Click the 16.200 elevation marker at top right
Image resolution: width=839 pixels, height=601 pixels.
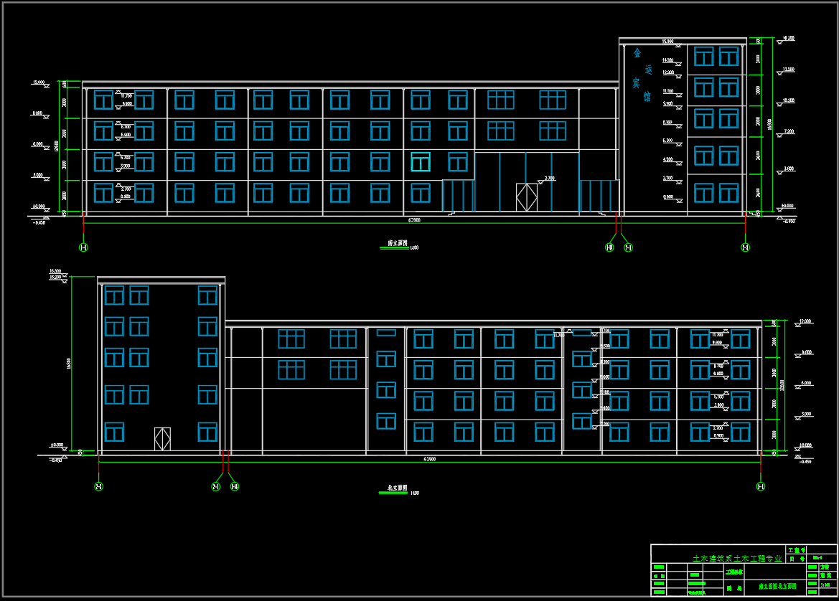788,39
